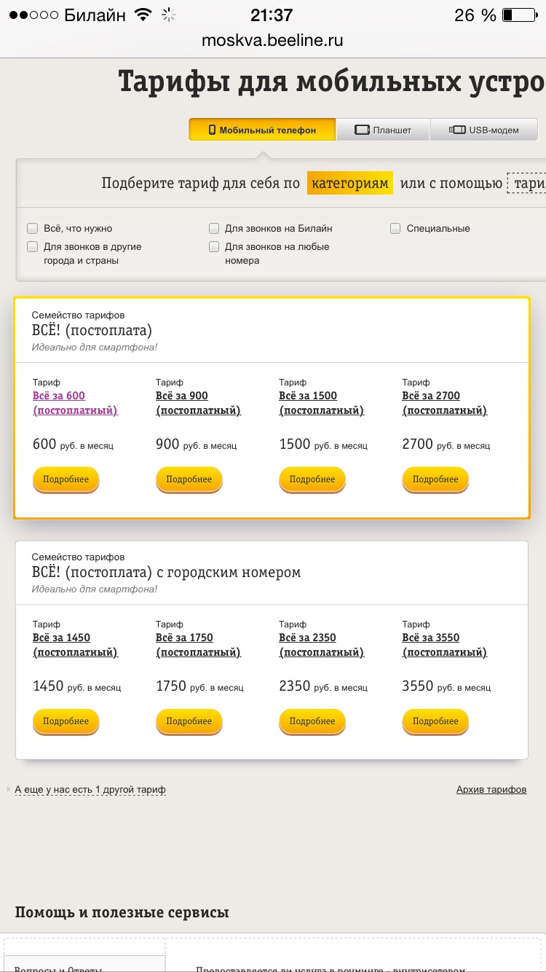Viewport: 546px width, 972px height.
Task: Switch to the Планшет tab
Action: coord(383,130)
